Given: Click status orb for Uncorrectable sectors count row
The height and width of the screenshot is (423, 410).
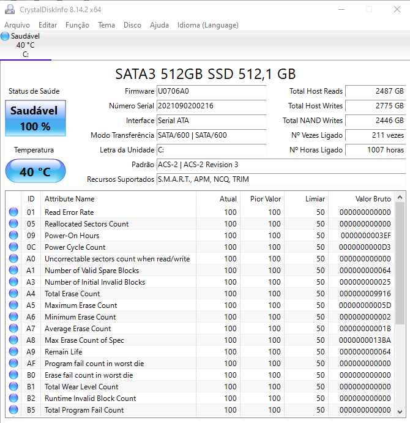Looking at the screenshot, I should click(13, 258).
